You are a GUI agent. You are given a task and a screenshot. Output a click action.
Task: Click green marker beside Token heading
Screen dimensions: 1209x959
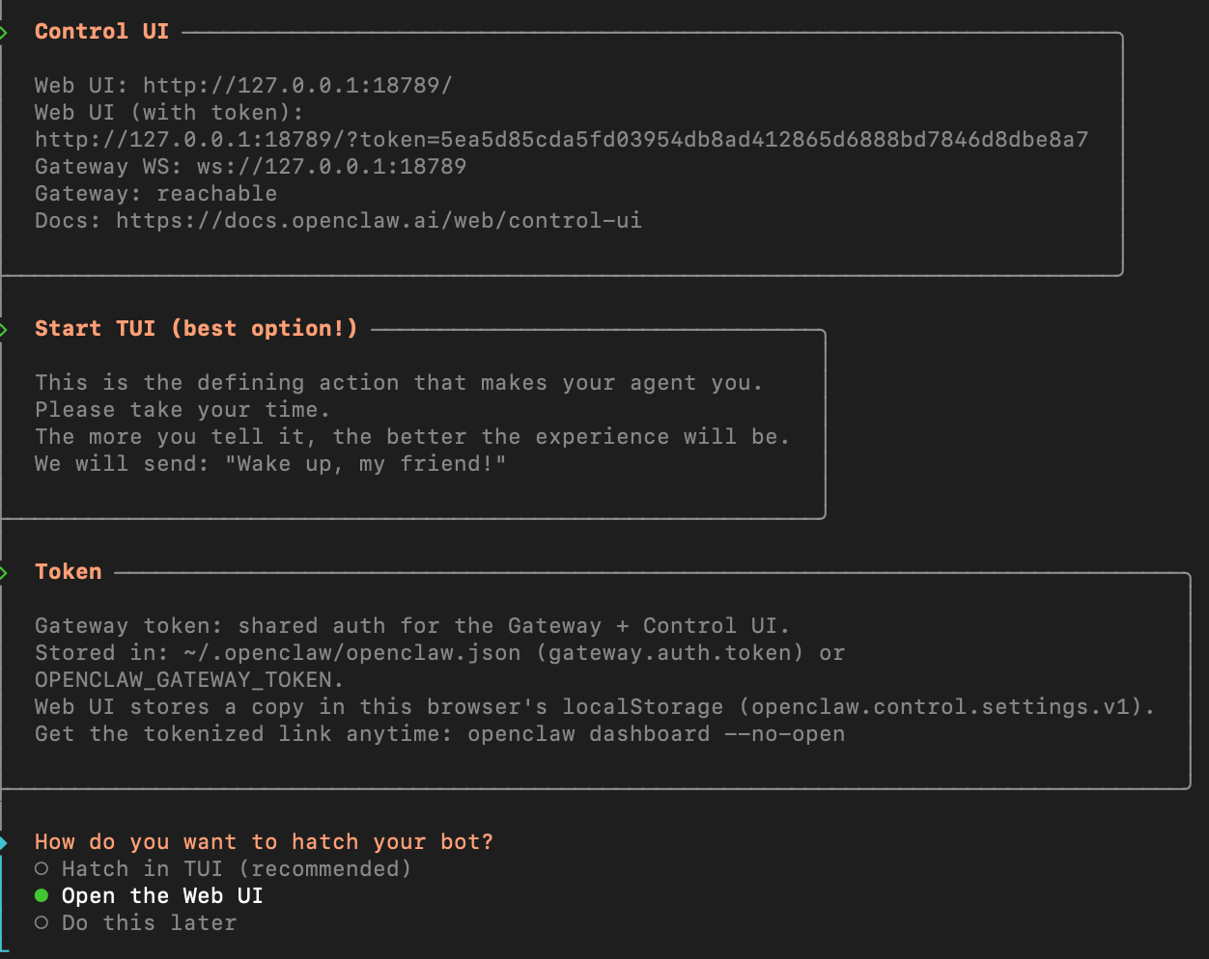[4, 573]
